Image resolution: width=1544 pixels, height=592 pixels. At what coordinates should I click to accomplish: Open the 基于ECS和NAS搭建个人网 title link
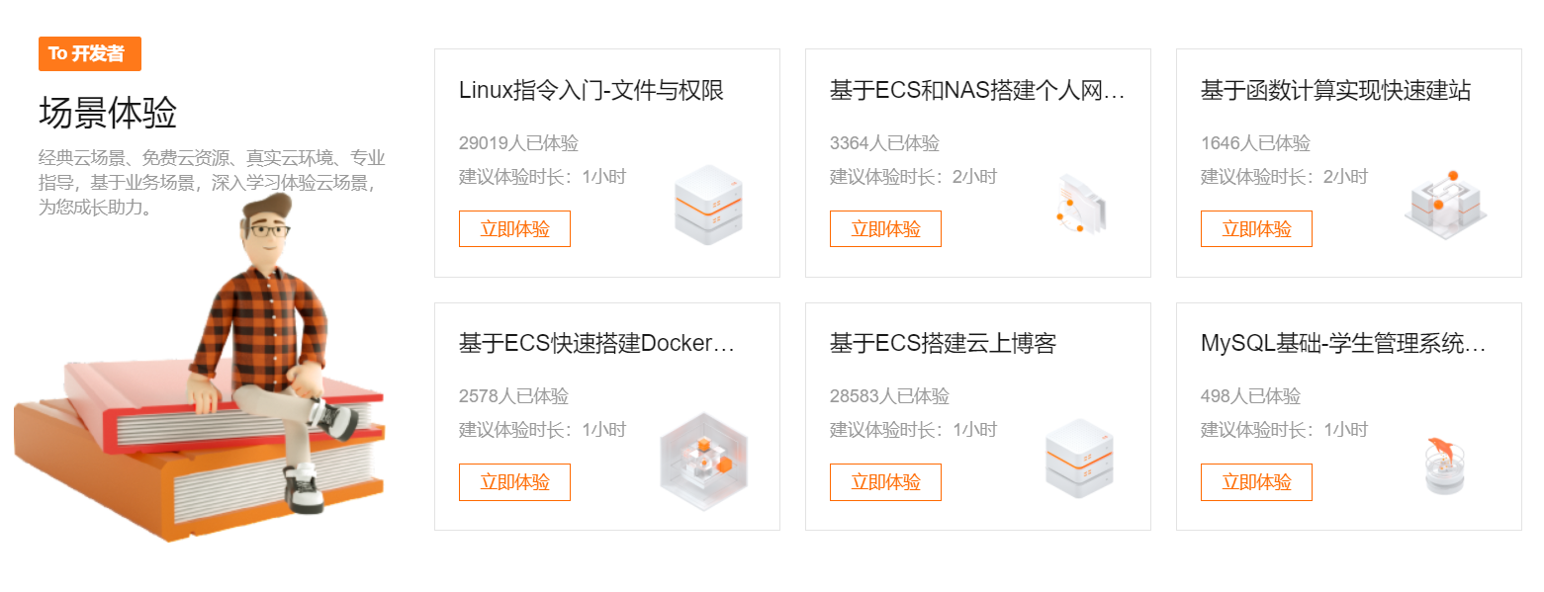click(977, 91)
